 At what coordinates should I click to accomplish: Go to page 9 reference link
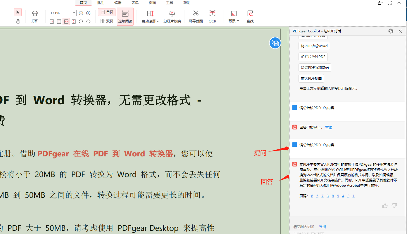338,196
